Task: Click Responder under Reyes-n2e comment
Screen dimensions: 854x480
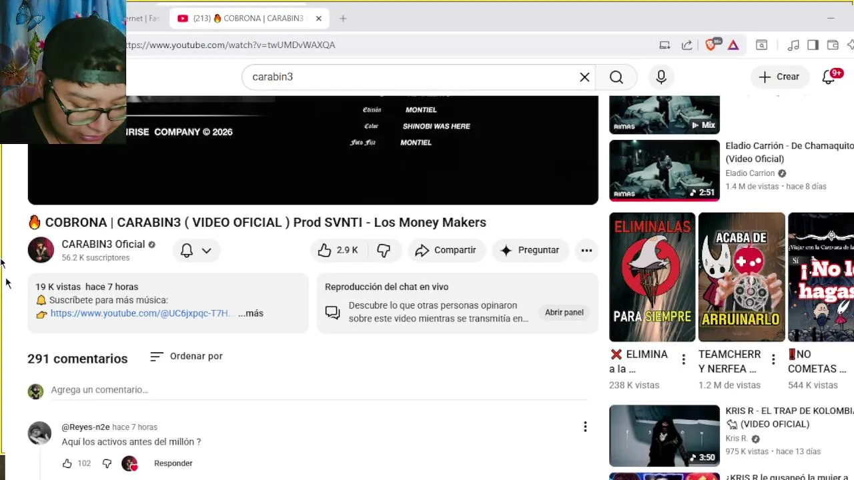Action: tap(173, 463)
